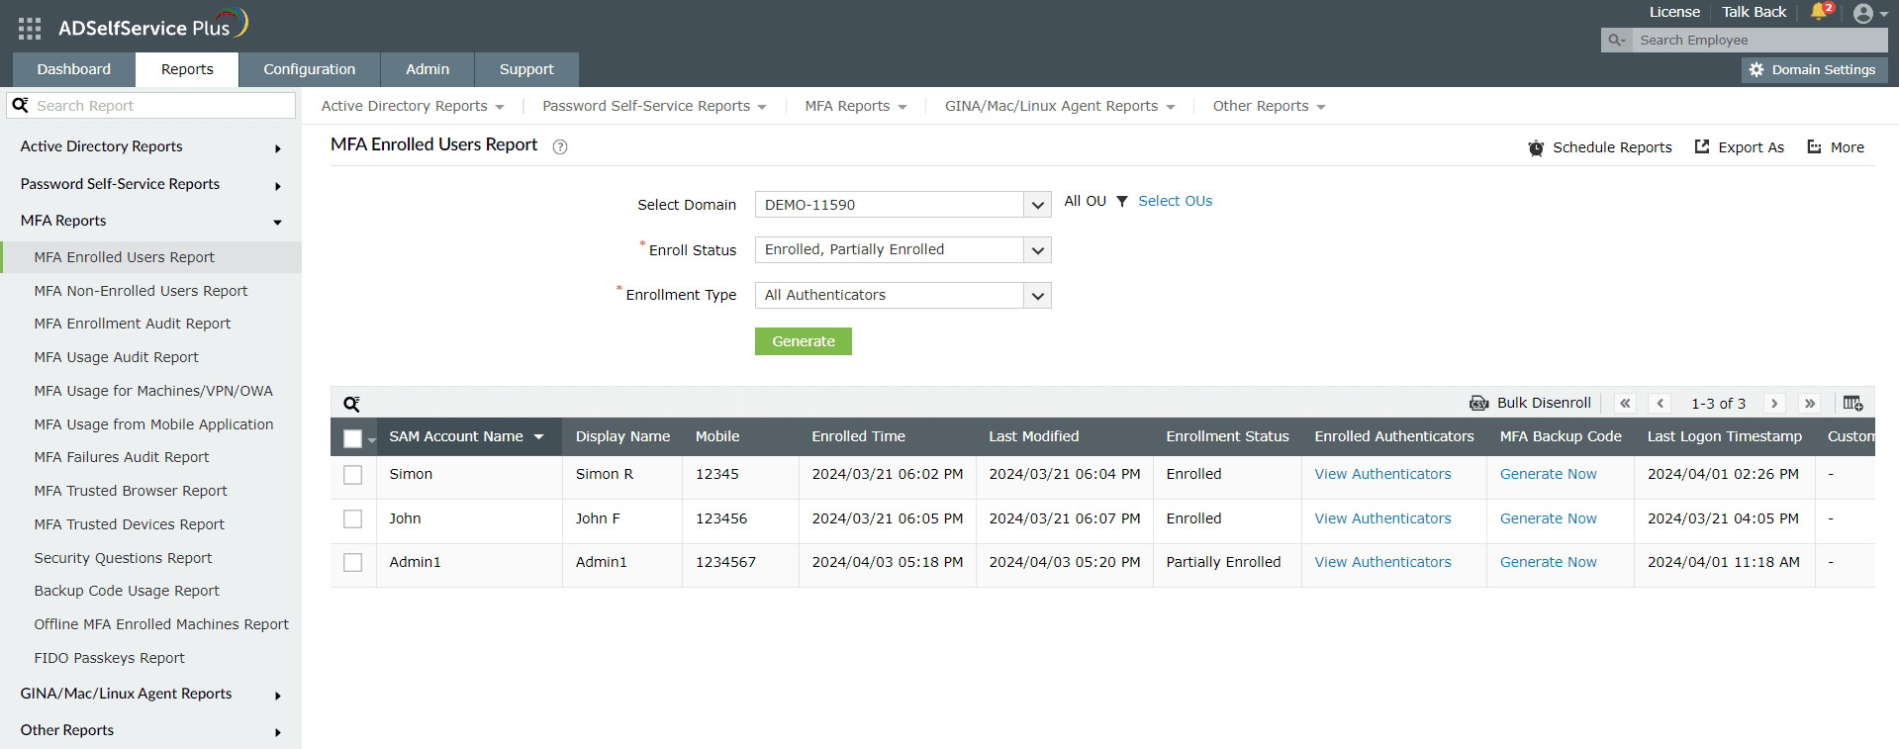Click the Domain Settings gear icon
The image size is (1899, 749).
1757,70
